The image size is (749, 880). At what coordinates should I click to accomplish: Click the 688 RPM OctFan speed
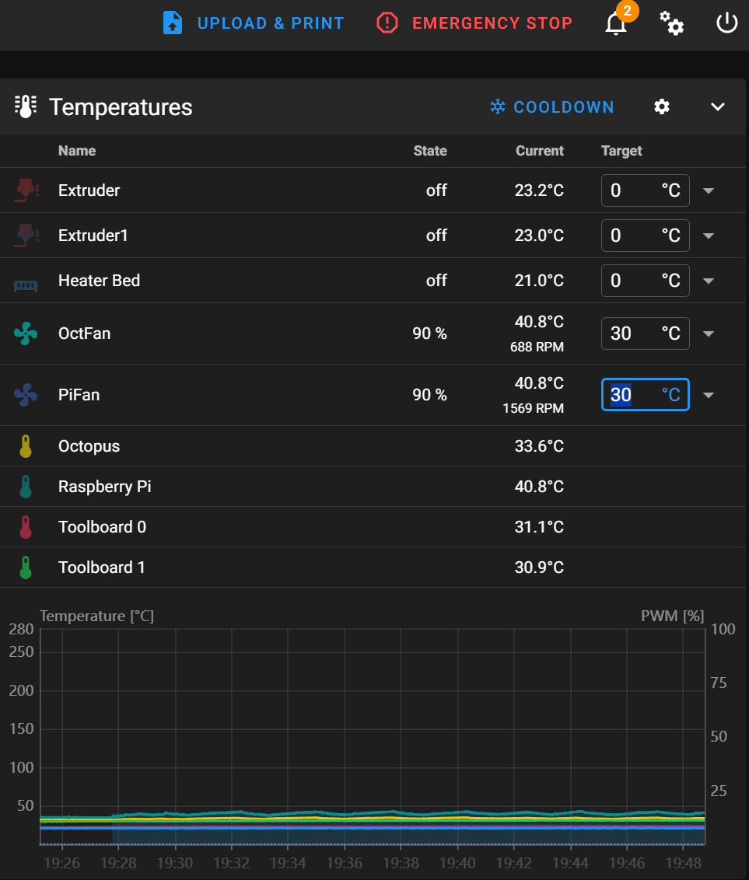coord(537,347)
